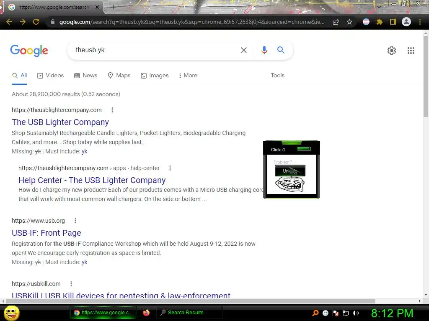Image resolution: width=429 pixels, height=321 pixels.
Task: Click the https://usbkill.com URL text
Action: [x=36, y=284]
